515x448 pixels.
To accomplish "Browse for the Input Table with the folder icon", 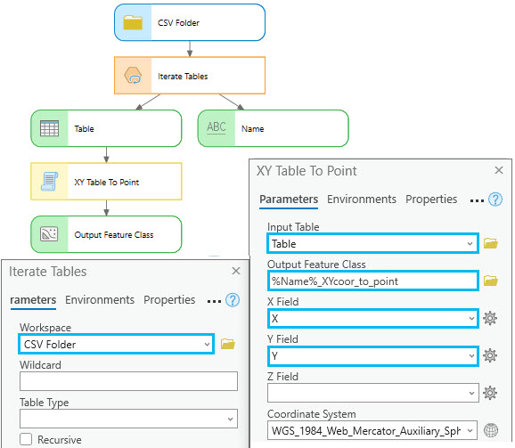I will [490, 243].
